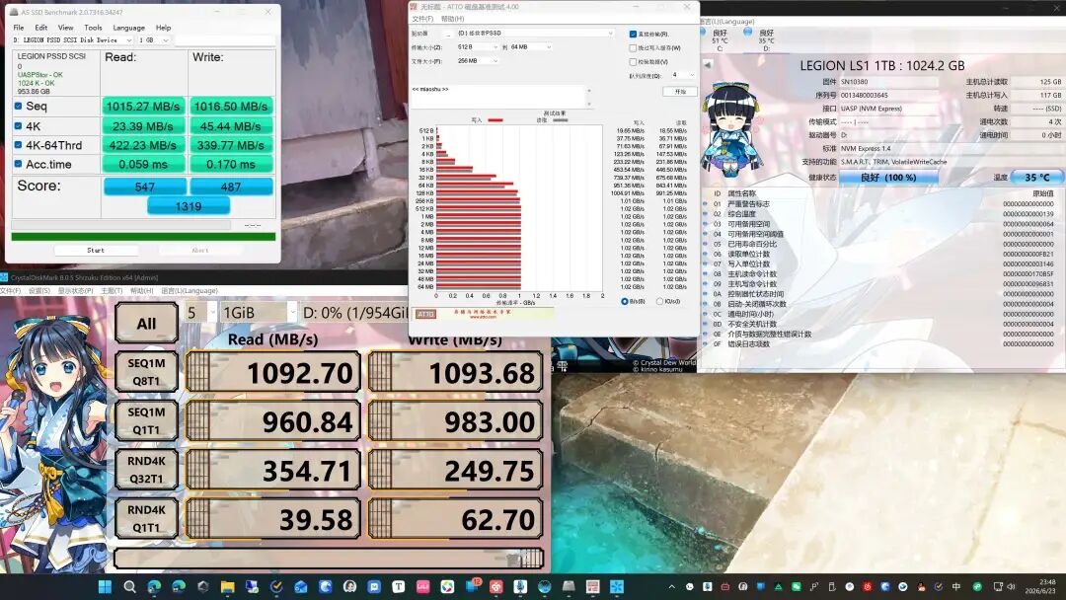Image resolution: width=1066 pixels, height=600 pixels.
Task: Click the taskbar icon with red notification badge
Action: click(x=473, y=586)
